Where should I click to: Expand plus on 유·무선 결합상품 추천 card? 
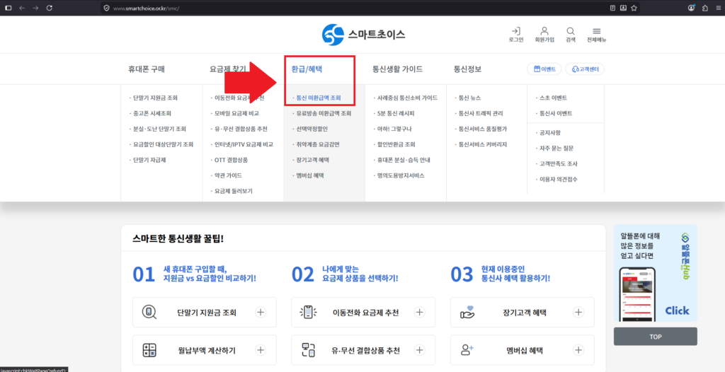[419, 350]
